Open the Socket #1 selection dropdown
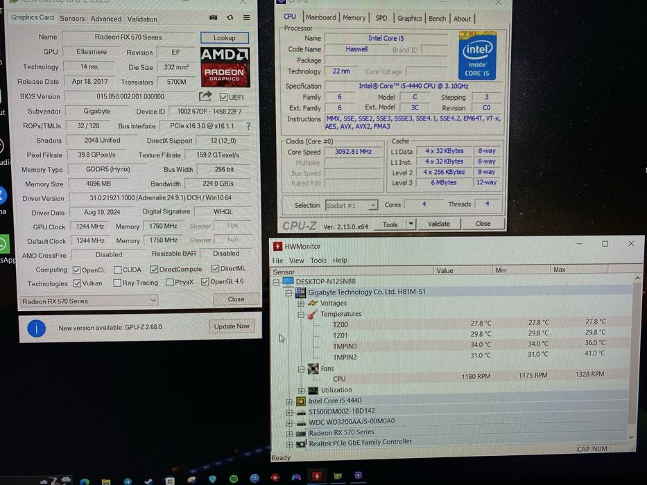 351,205
